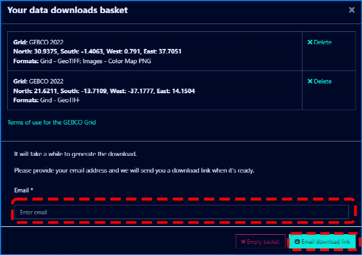Click the Formats line of the second basket entry
The height and width of the screenshot is (255, 362).
pyautogui.click(x=46, y=100)
